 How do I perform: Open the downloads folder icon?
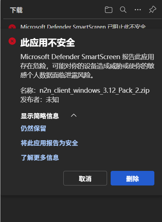click(x=108, y=10)
